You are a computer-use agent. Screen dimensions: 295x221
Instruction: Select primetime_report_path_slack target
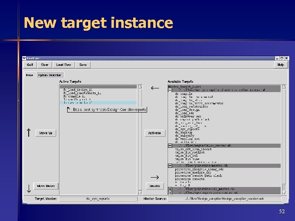[198, 176]
